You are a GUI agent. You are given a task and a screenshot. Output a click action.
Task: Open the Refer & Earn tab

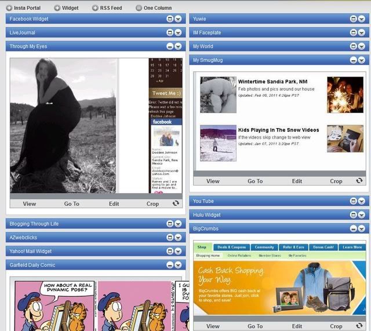click(x=293, y=248)
